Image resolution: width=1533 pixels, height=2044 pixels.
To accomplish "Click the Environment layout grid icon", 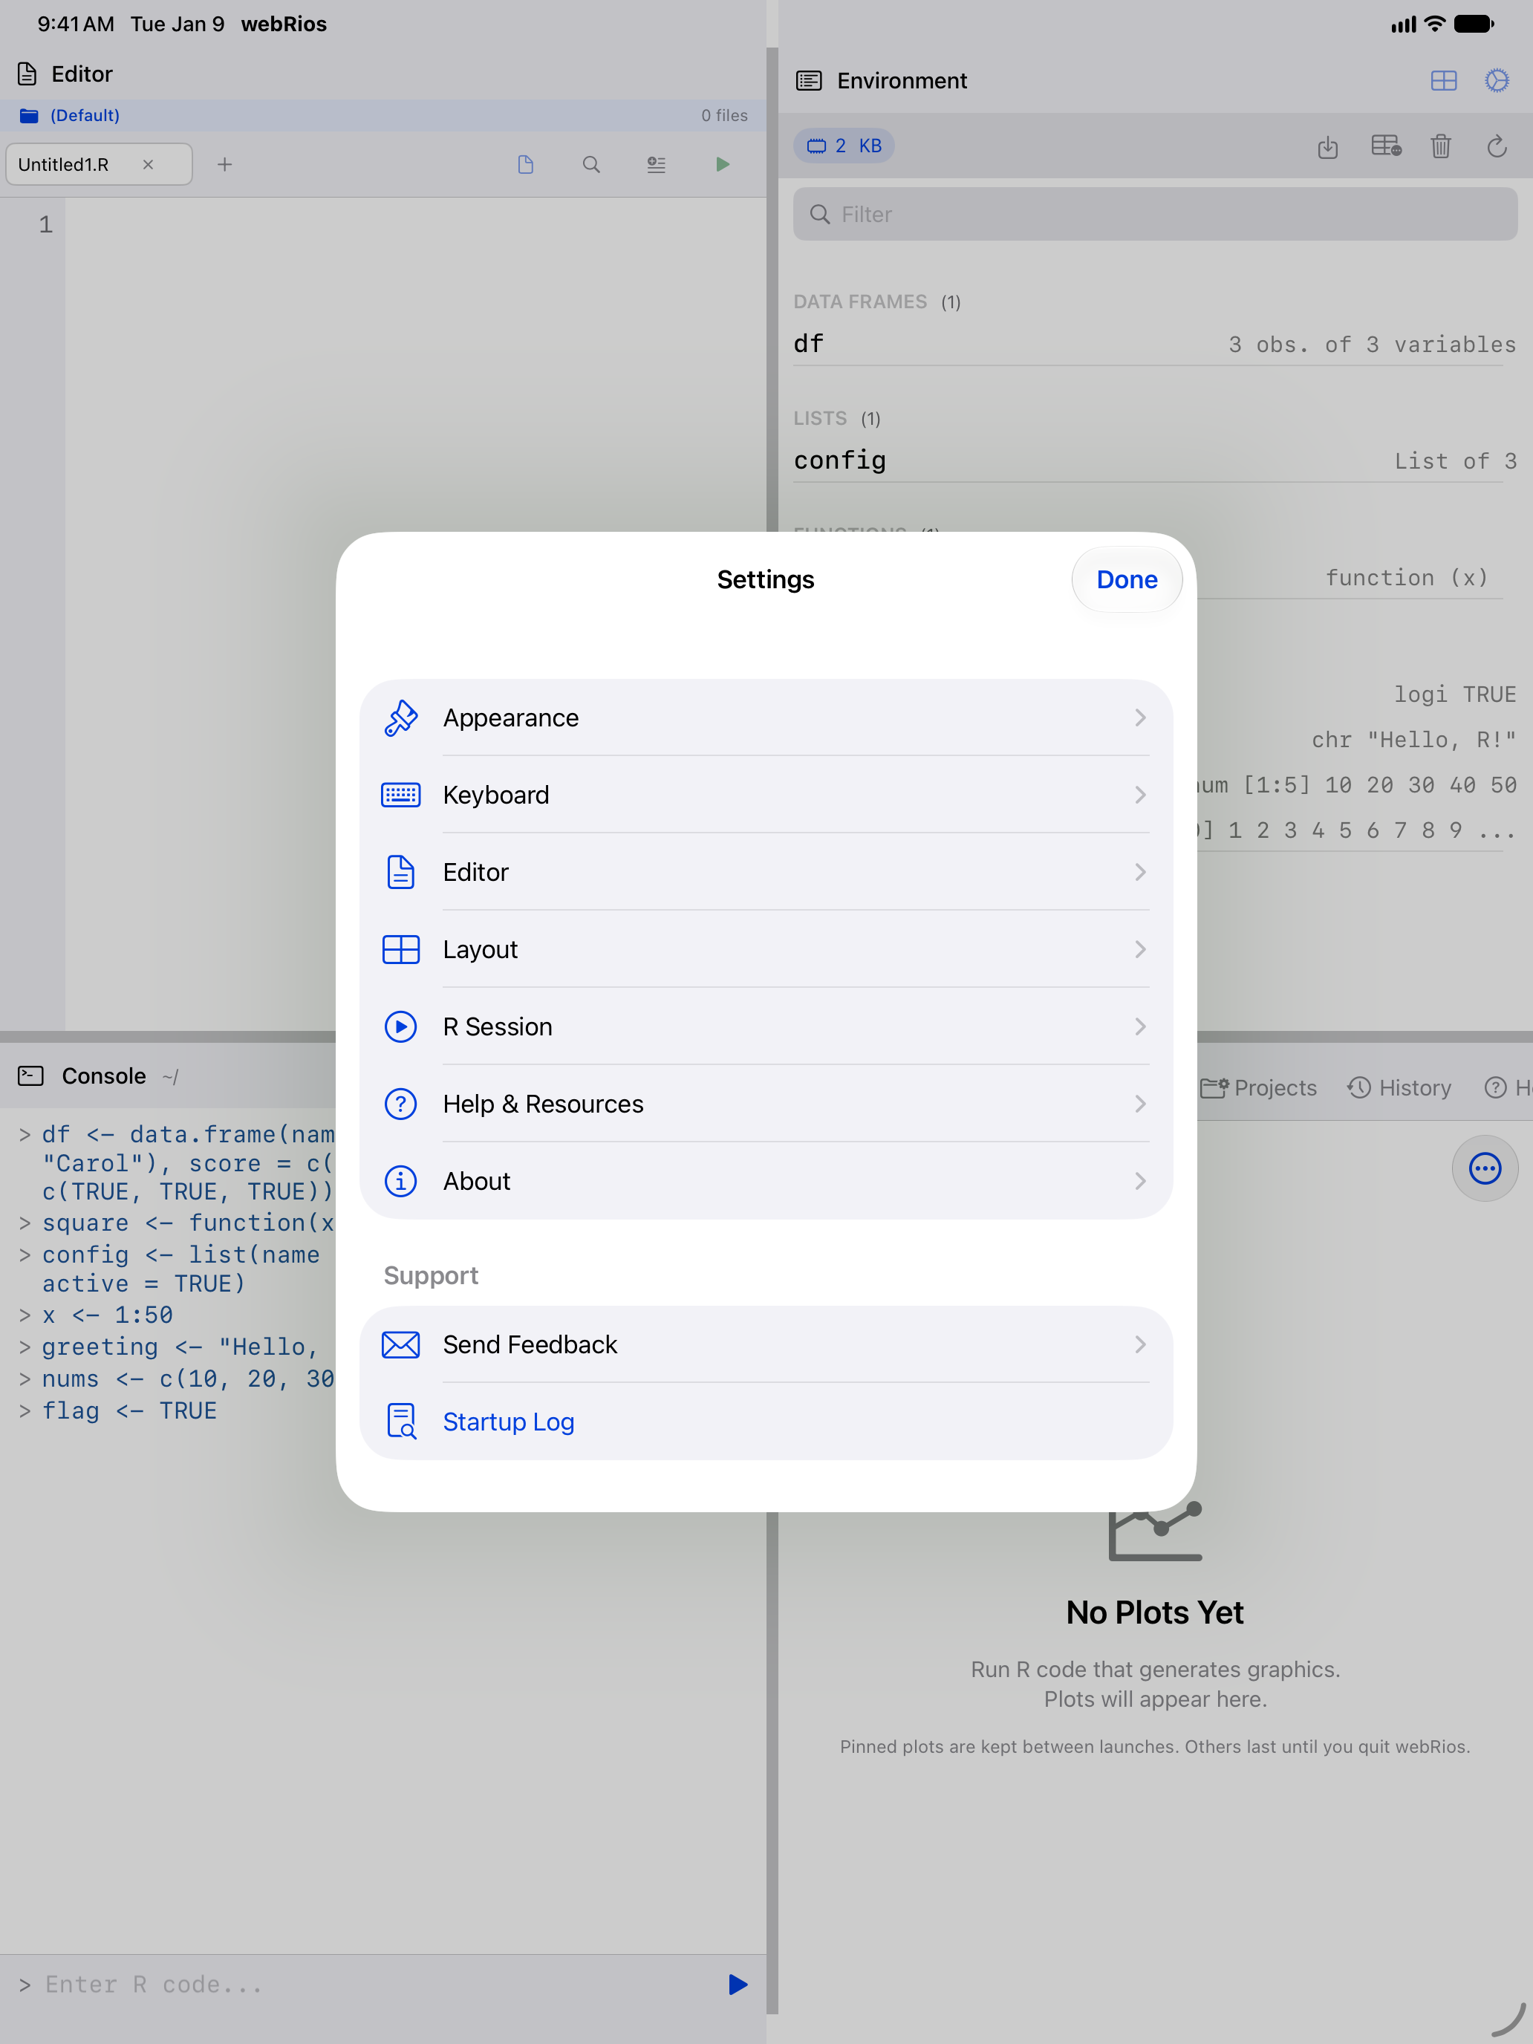I will (1443, 81).
